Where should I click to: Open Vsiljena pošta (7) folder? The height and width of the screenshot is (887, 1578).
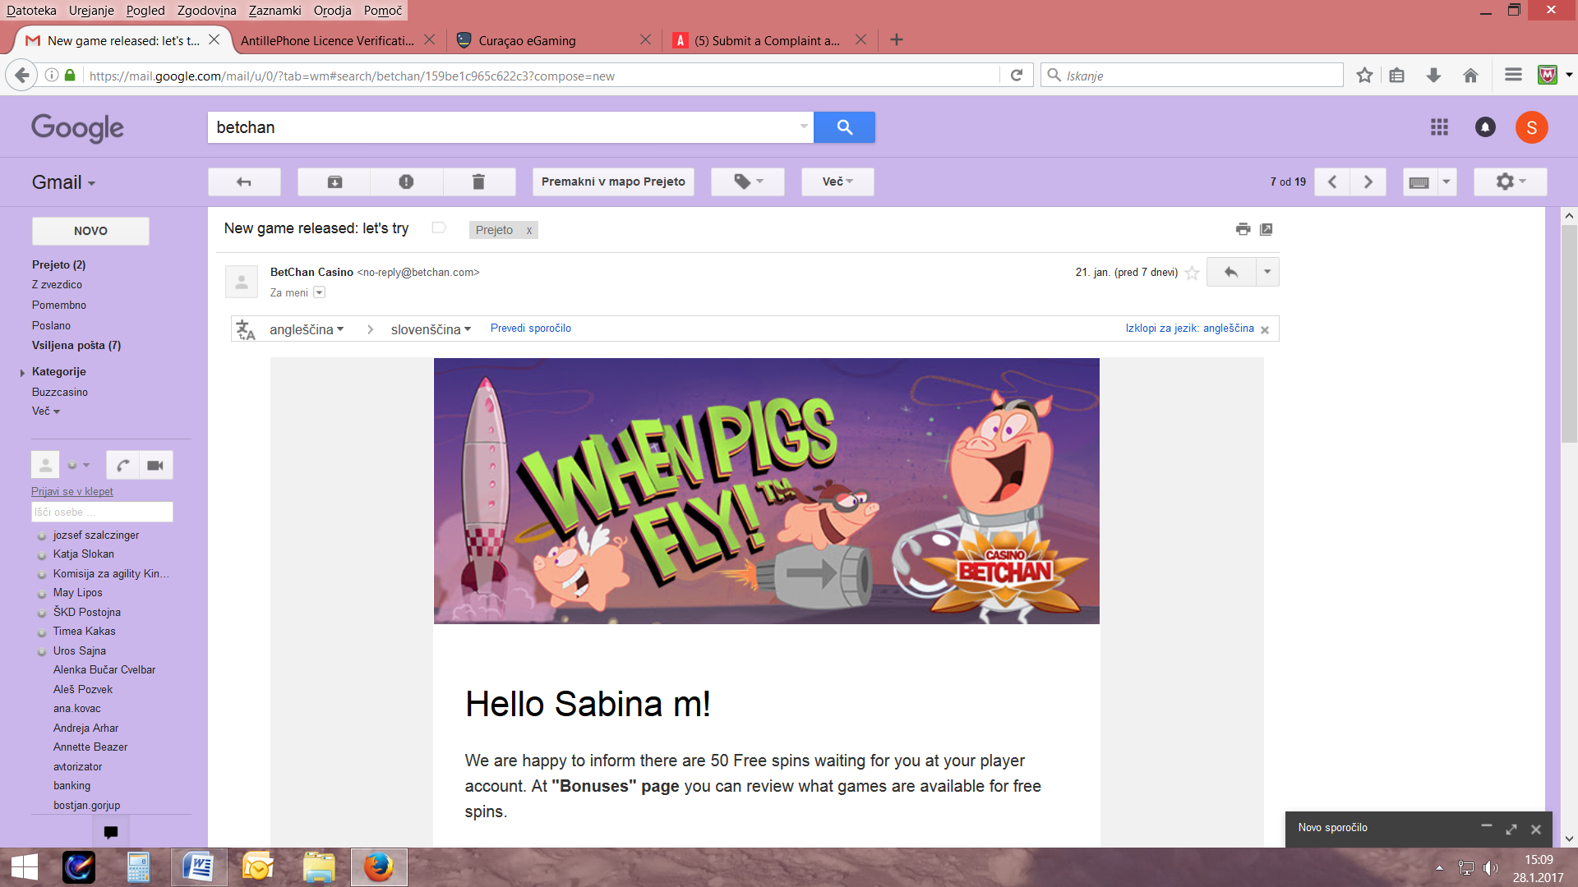(x=76, y=346)
